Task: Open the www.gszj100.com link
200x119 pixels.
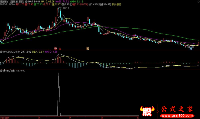Action: [x=177, y=116]
